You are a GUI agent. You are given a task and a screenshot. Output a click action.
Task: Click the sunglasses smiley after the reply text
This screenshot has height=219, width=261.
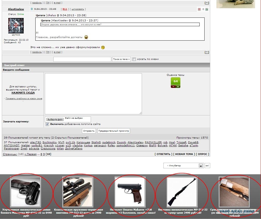point(103,47)
